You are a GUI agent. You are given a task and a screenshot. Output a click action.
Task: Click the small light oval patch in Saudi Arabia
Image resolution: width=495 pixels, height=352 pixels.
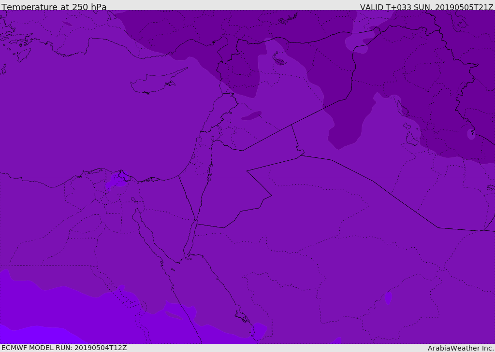388,297
